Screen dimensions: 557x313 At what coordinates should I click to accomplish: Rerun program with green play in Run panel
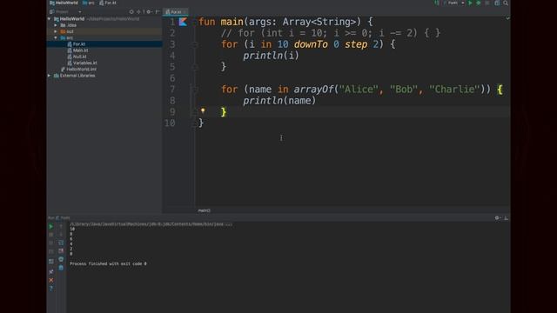click(50, 226)
